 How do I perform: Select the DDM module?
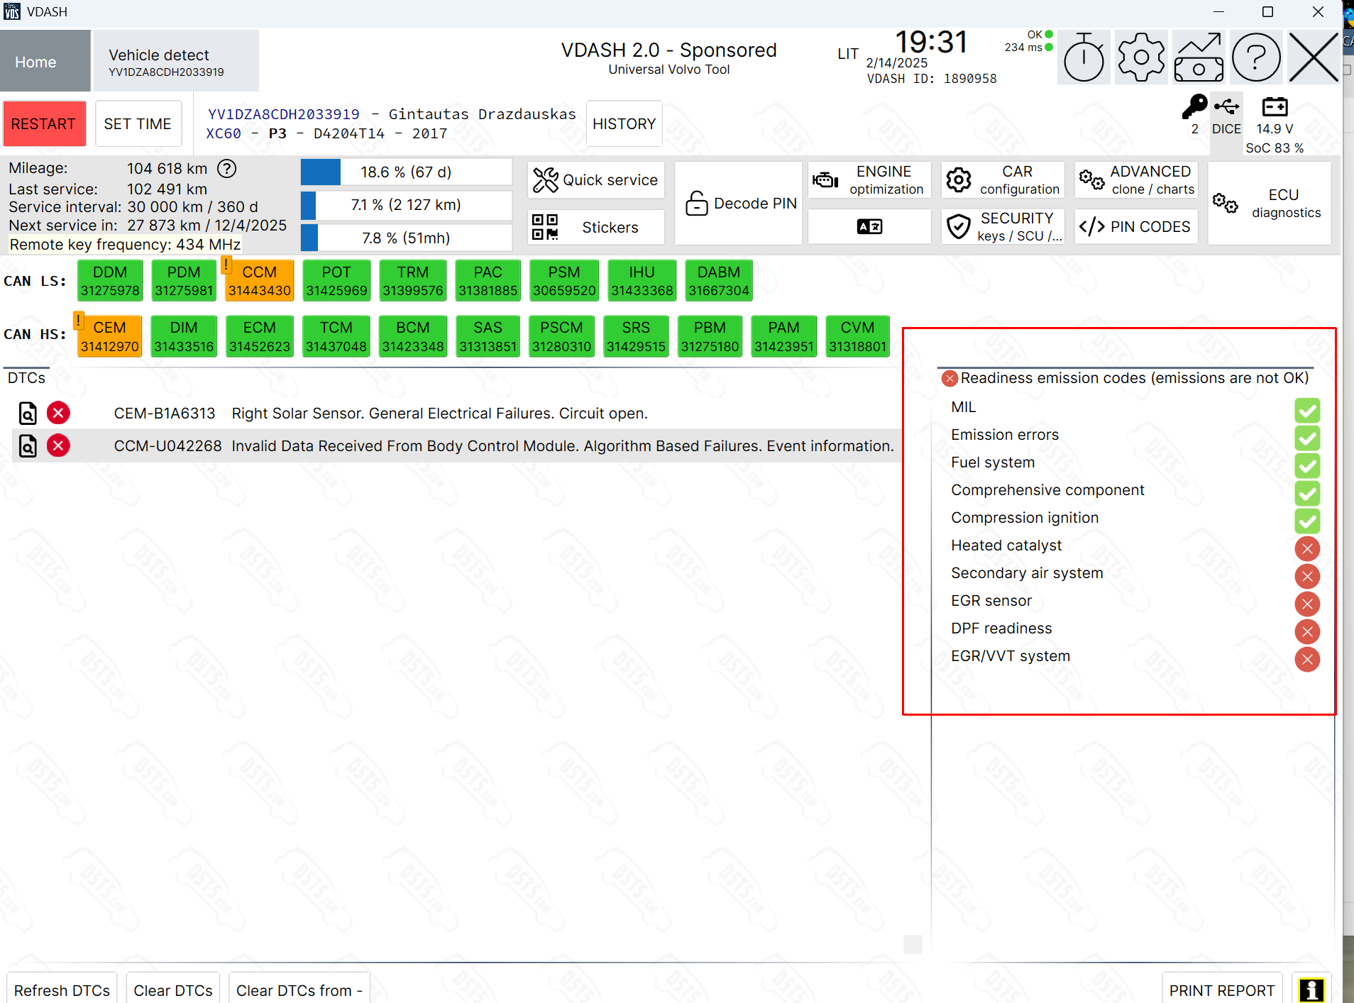click(110, 281)
